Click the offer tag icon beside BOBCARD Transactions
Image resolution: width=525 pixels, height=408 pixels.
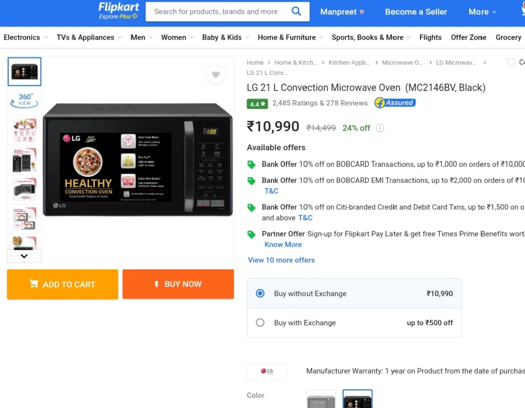251,164
